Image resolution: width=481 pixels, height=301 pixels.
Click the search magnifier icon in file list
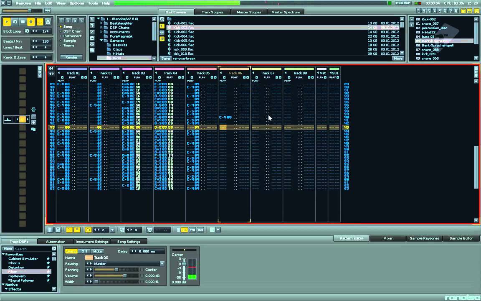click(162, 19)
